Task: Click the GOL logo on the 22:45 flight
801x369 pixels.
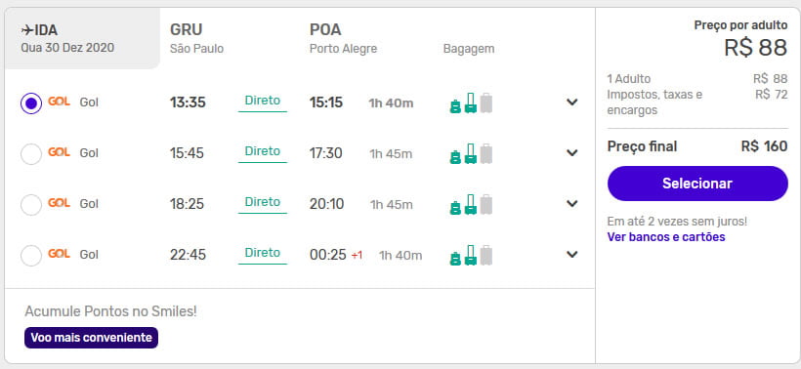Action: (59, 254)
